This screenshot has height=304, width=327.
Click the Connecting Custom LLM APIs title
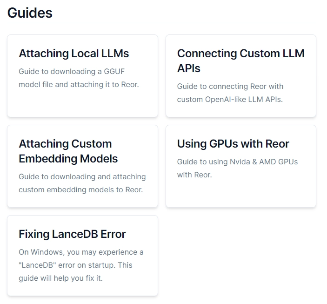pyautogui.click(x=240, y=61)
